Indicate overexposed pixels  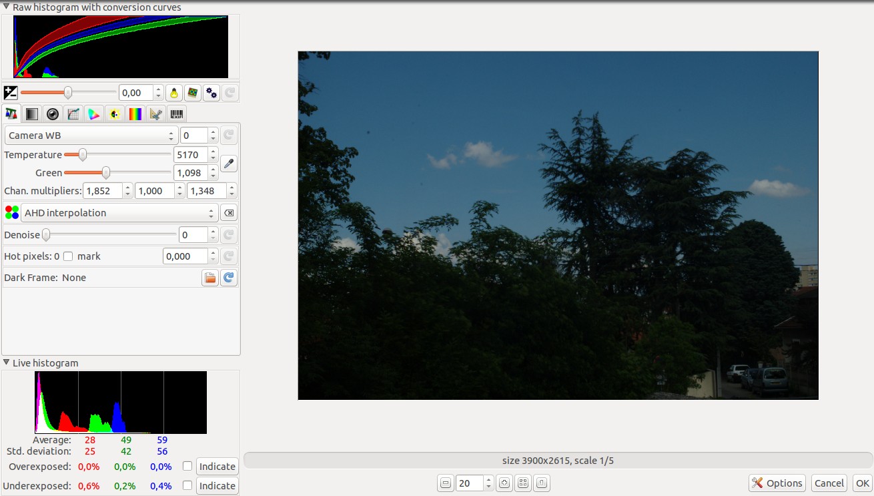coord(217,466)
